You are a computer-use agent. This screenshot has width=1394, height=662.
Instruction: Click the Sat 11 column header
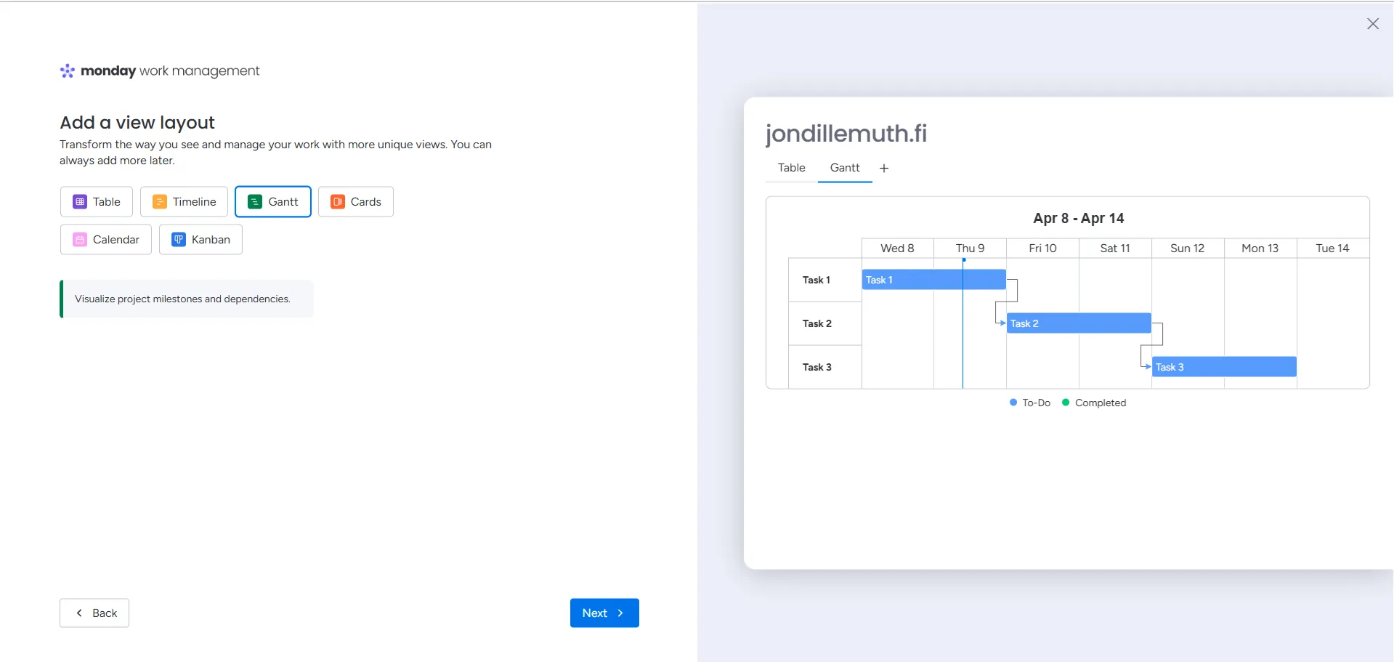click(1115, 249)
